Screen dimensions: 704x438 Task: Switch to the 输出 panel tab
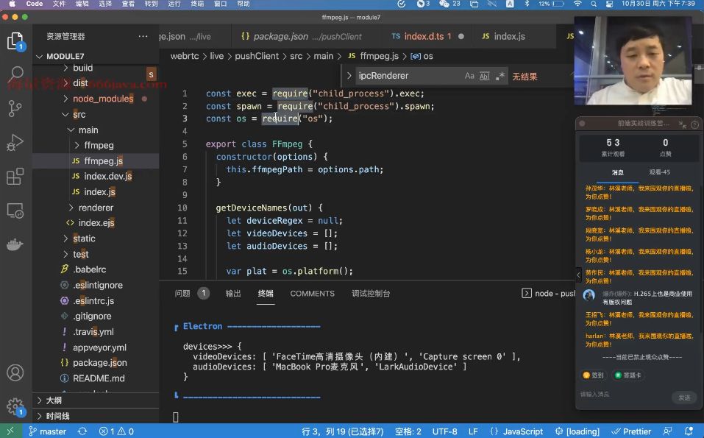click(x=233, y=293)
